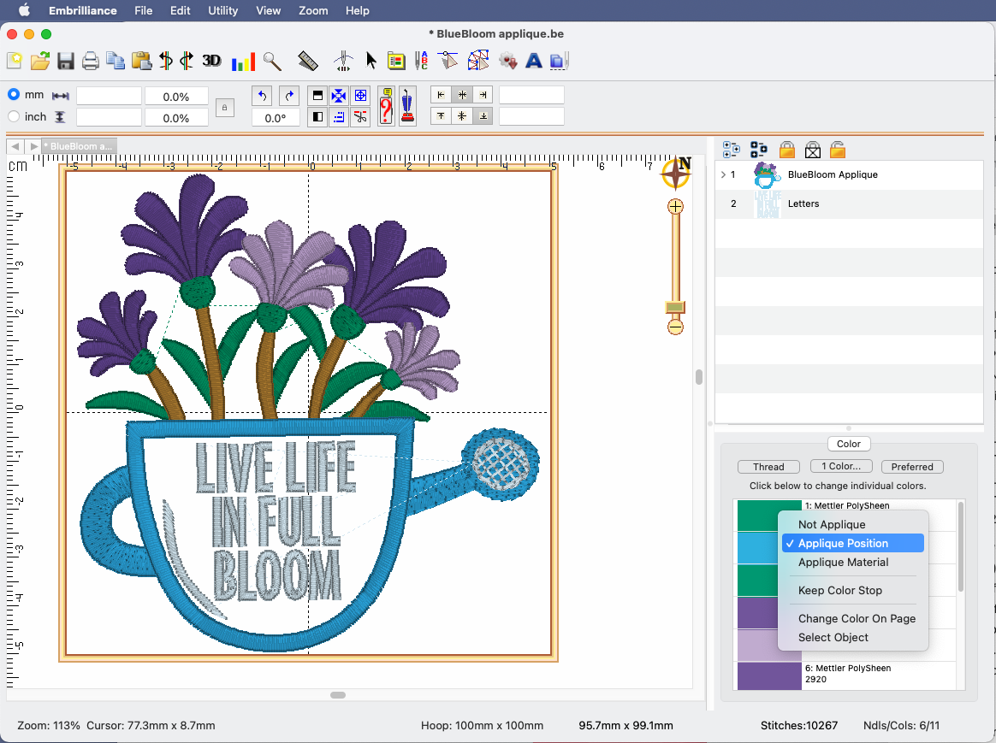Click the colored bar chart icon
Viewport: 996px width, 743px height.
(243, 61)
